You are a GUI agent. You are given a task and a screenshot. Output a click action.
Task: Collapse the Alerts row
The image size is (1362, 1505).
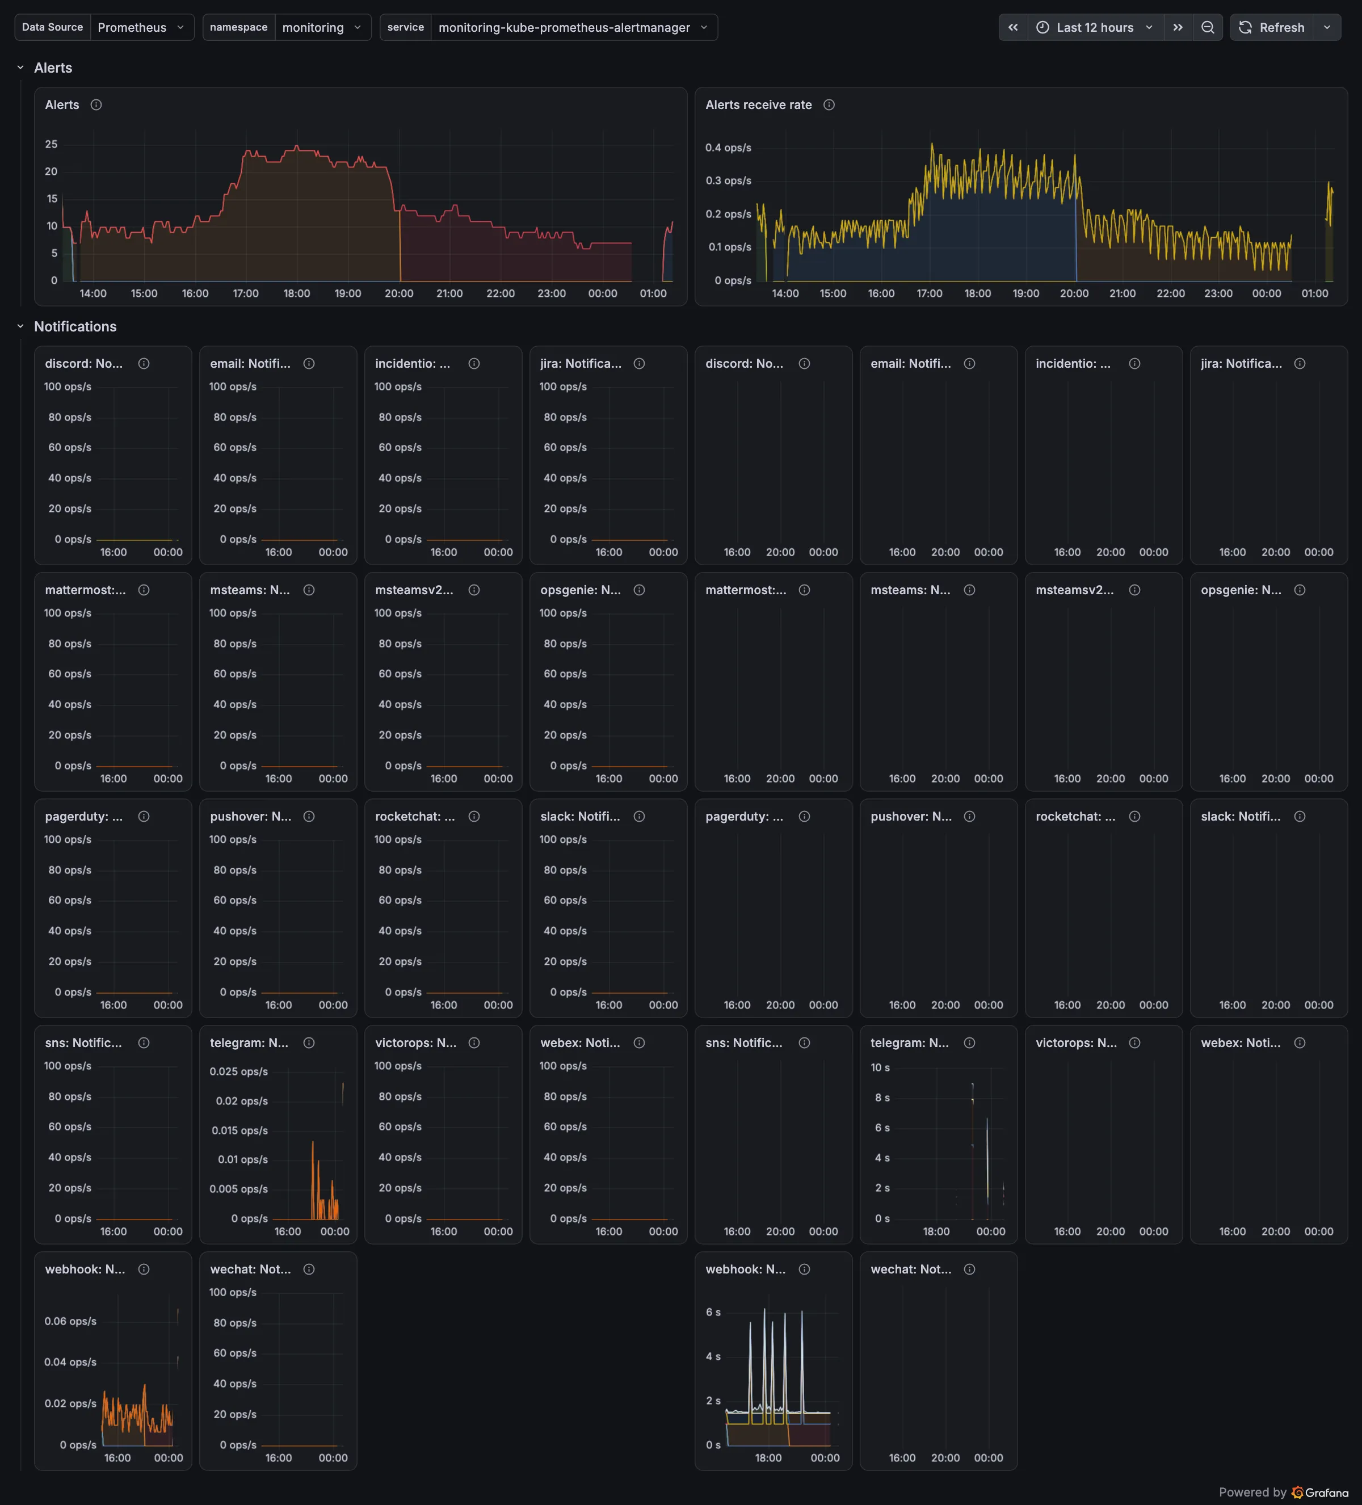point(20,68)
